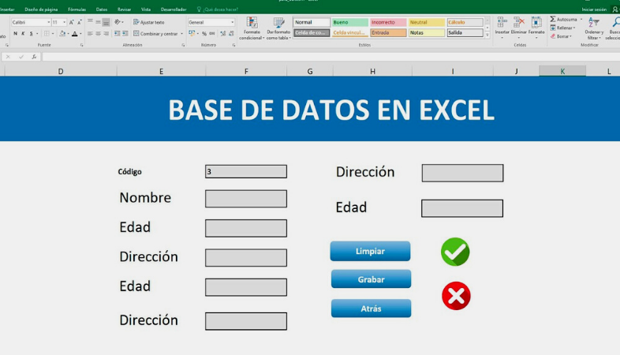This screenshot has height=355, width=620.
Task: Apply accounting number format
Action: click(x=192, y=34)
